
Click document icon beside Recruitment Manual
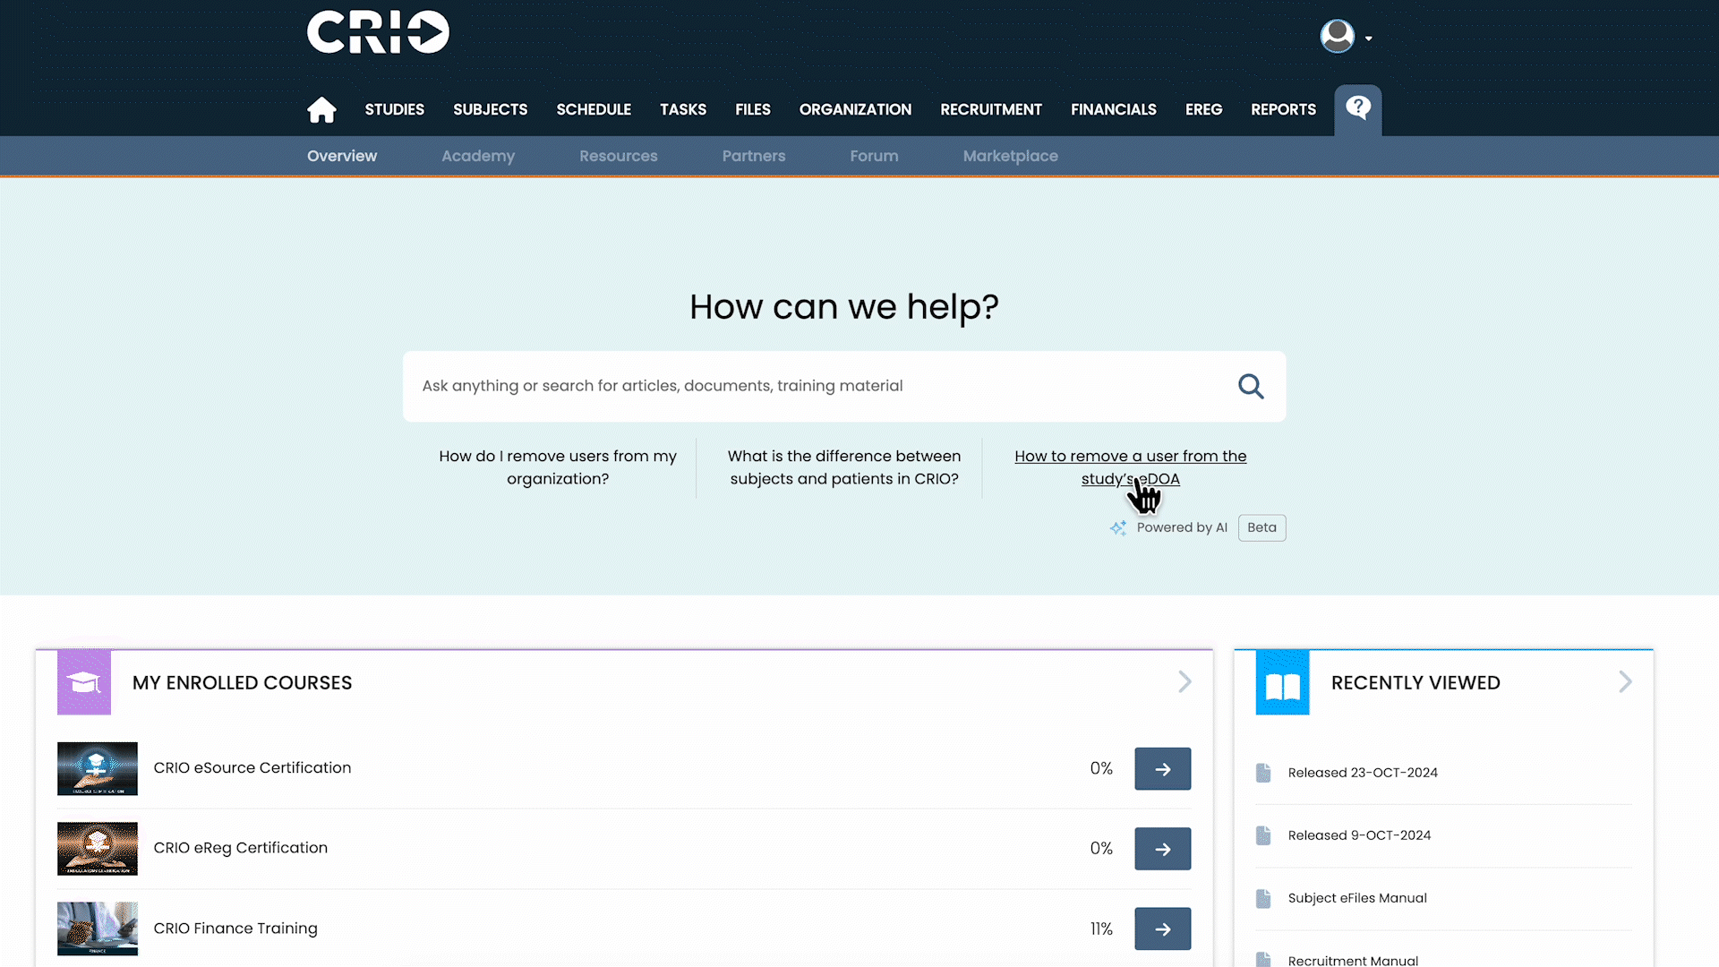1263,960
